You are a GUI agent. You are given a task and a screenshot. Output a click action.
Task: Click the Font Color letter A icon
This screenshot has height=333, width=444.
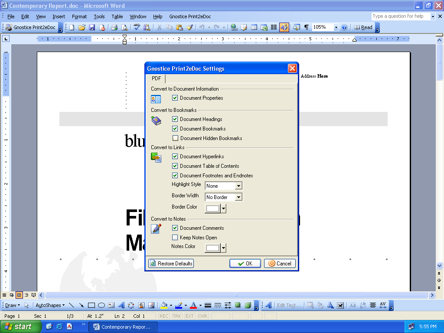click(x=193, y=305)
